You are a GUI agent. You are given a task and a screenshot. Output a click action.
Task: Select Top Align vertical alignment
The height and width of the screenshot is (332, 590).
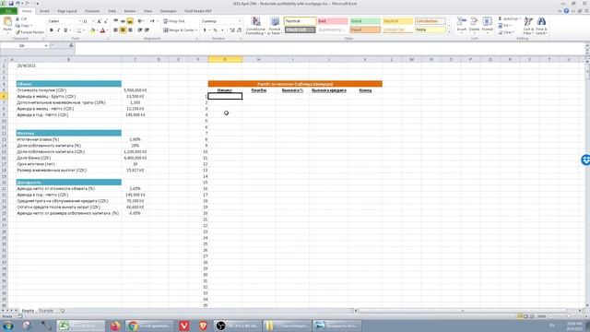click(116, 21)
